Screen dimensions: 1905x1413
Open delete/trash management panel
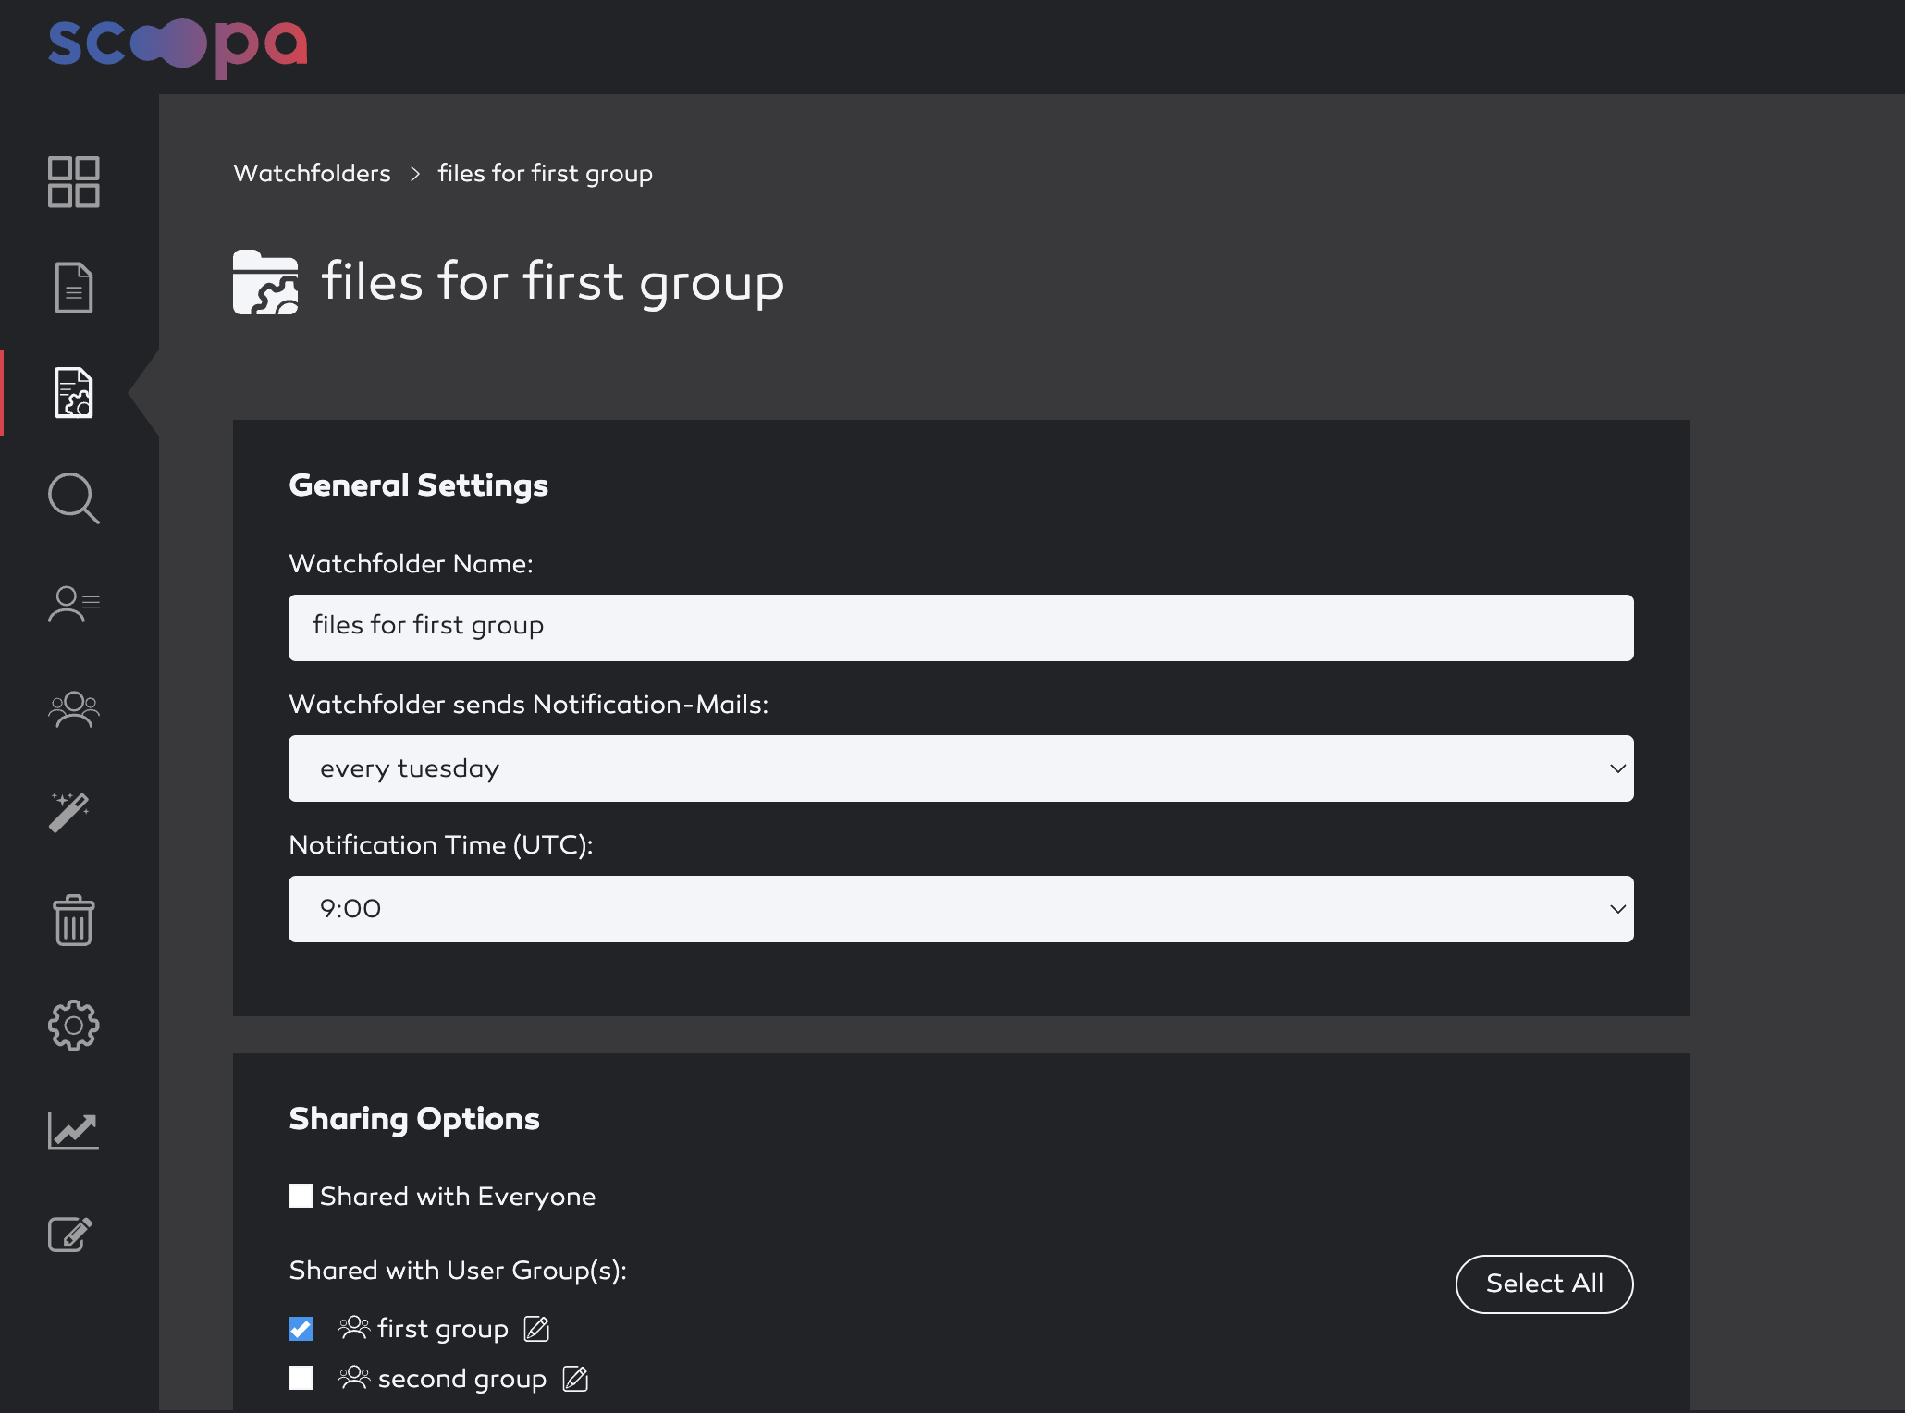[74, 920]
